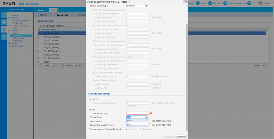Open Network in navigation tree
The image size is (274, 139).
pyautogui.click(x=15, y=15)
